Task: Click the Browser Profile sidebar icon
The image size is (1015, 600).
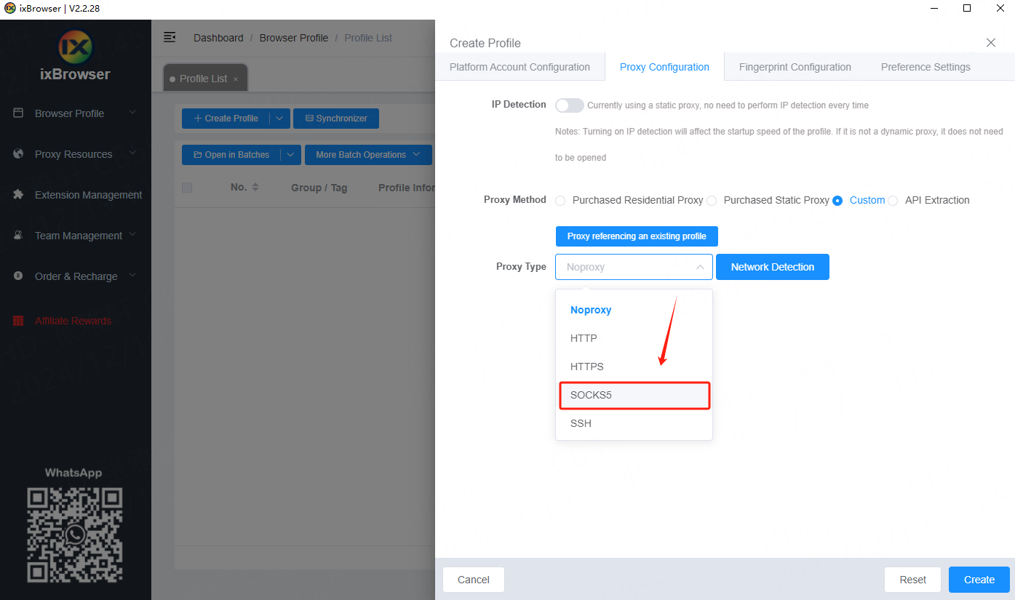Action: tap(19, 113)
